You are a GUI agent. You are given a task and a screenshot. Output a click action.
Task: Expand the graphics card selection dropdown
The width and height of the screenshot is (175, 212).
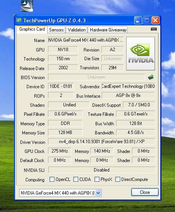tap(98, 193)
